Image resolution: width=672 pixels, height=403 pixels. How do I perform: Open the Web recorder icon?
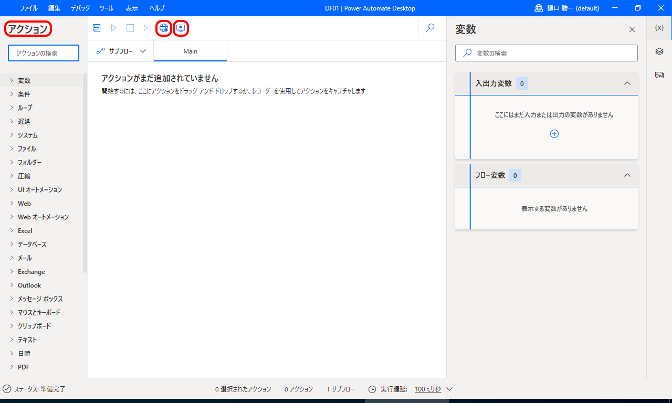[x=164, y=28]
